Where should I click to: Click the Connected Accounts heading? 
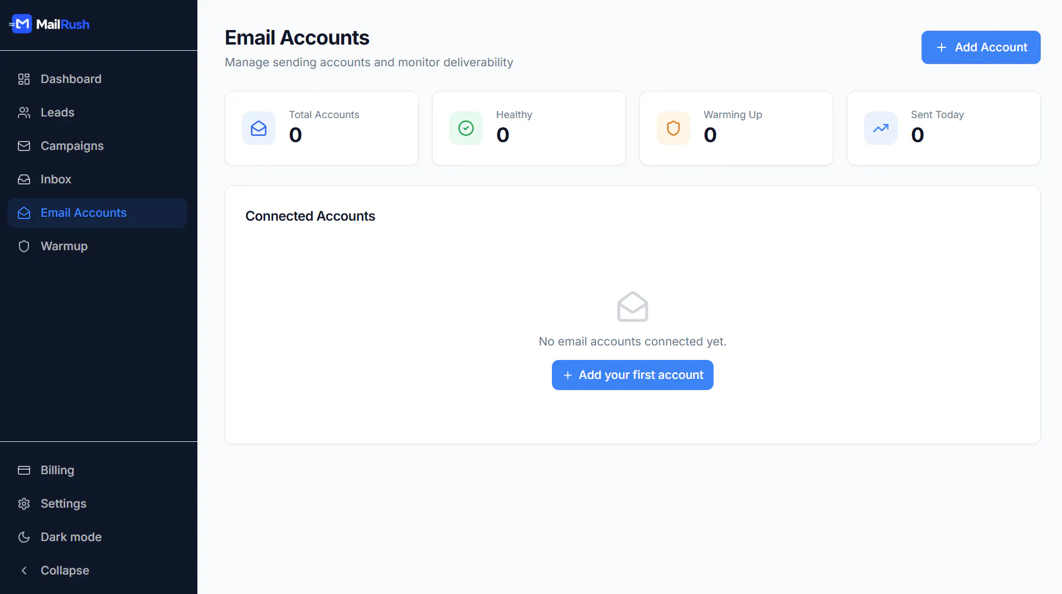(310, 216)
